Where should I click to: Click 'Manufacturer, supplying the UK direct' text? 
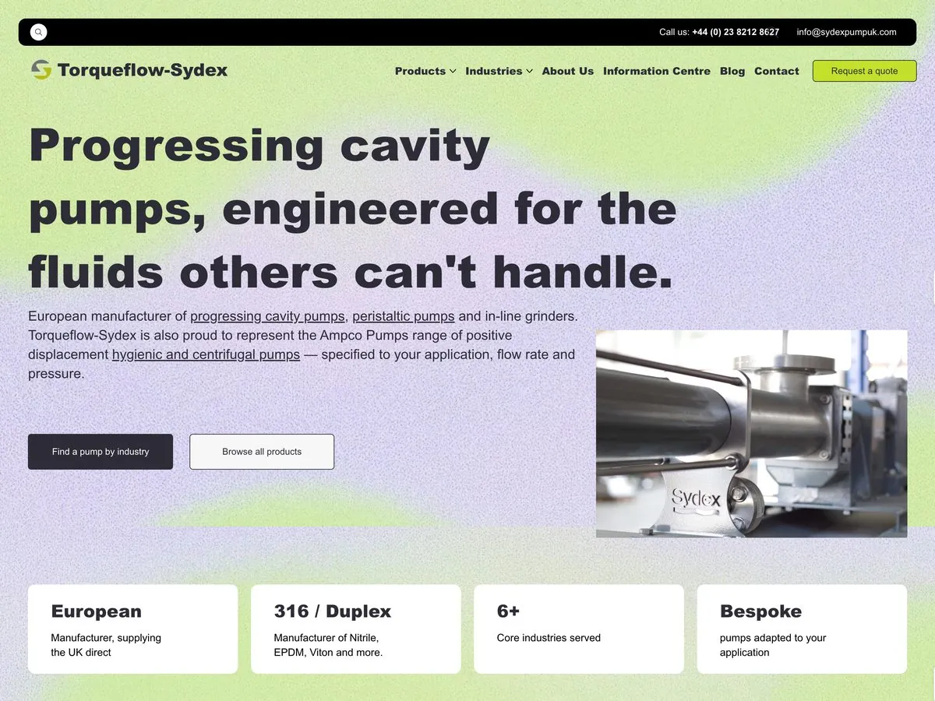coord(106,645)
